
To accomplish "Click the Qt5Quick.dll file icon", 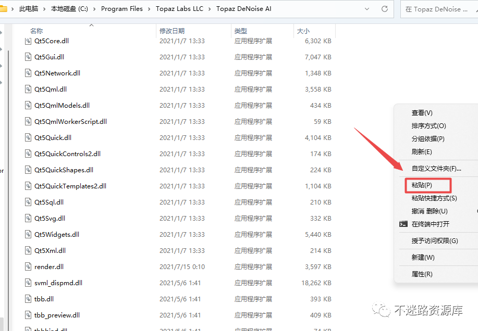I will point(28,137).
